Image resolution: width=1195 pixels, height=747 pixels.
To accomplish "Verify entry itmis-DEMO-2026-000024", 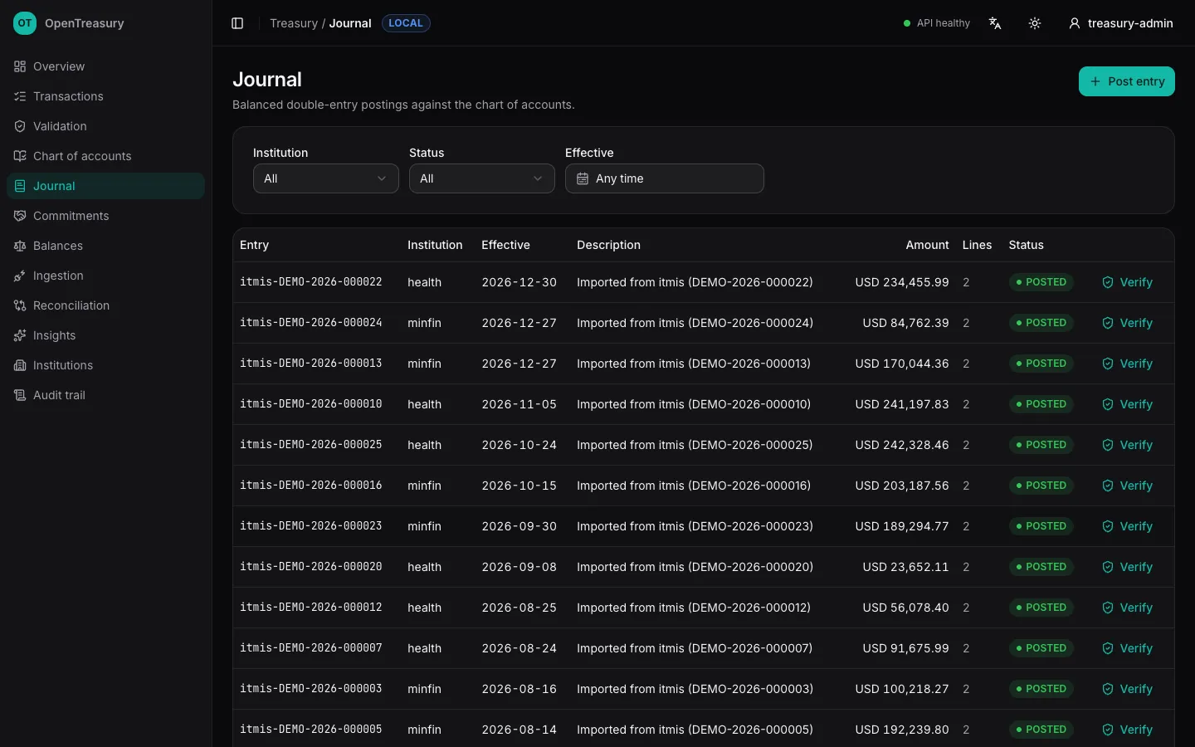I will click(x=1128, y=323).
